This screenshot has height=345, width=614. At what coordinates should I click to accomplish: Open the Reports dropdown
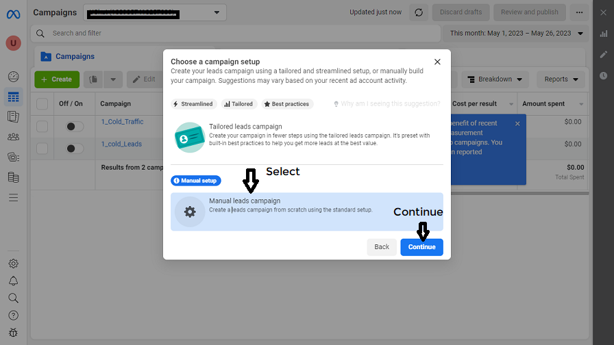561,79
